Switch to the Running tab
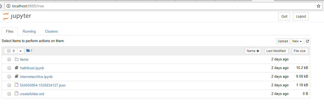This screenshot has width=324, height=110. click(29, 31)
